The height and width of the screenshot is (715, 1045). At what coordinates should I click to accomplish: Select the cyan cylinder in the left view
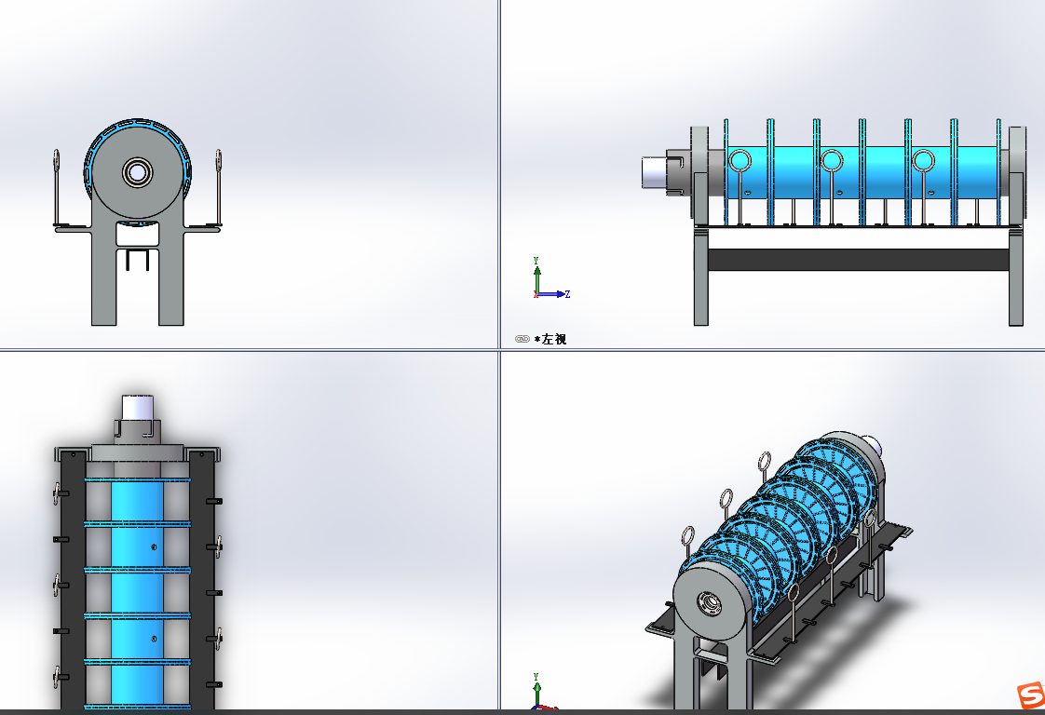click(862, 173)
